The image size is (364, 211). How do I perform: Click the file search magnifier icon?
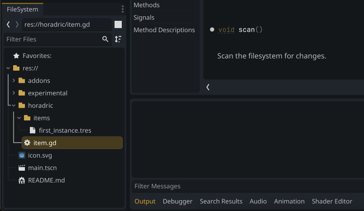(x=105, y=39)
